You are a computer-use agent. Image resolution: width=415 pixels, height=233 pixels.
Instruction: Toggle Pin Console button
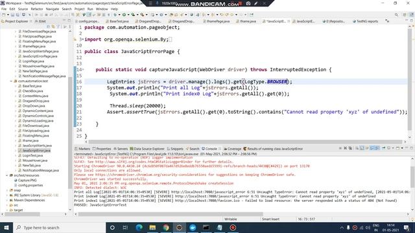(383, 148)
